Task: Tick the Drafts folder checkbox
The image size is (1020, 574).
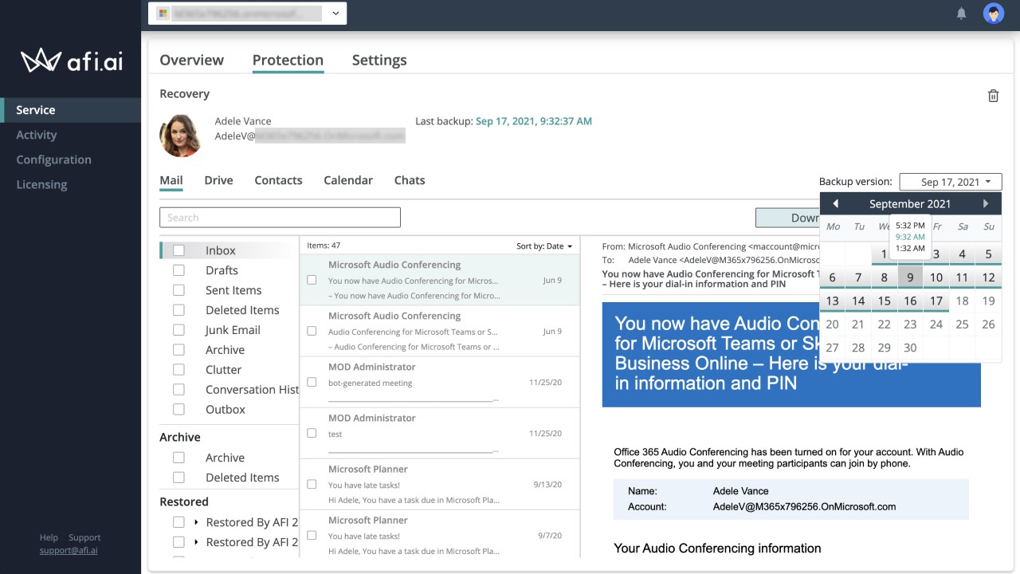Action: [178, 270]
